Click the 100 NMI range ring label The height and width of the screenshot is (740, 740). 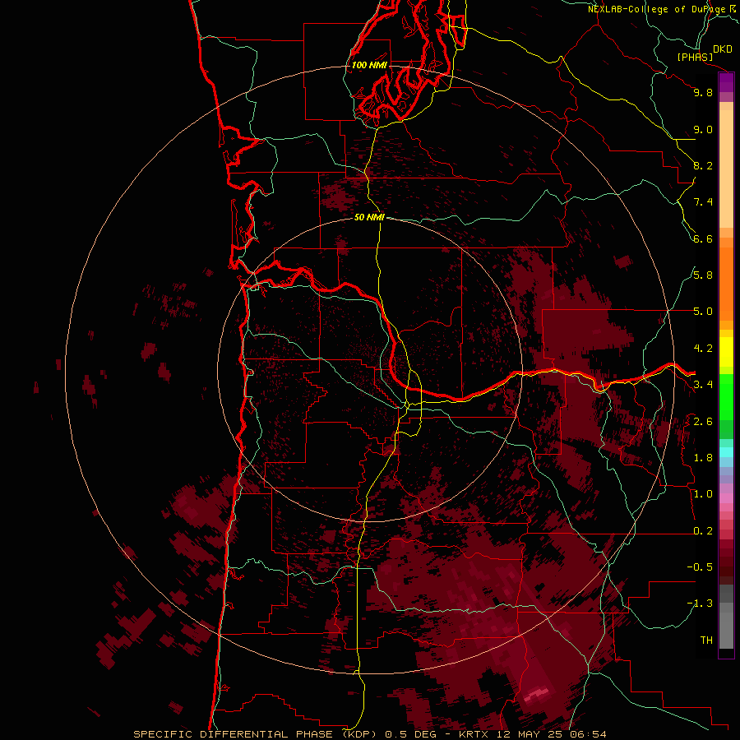[369, 65]
